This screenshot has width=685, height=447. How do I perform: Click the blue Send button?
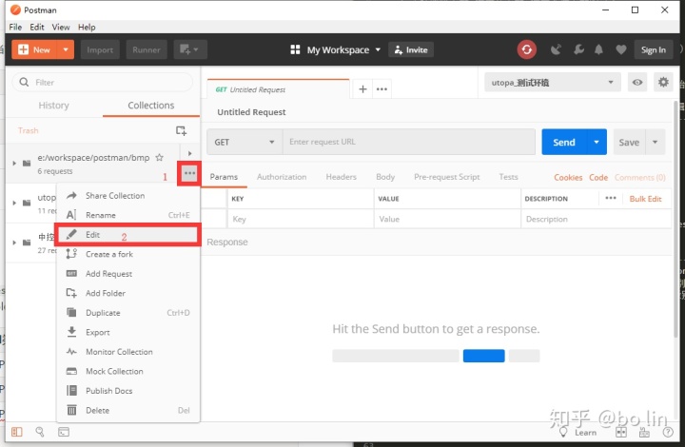pyautogui.click(x=564, y=142)
